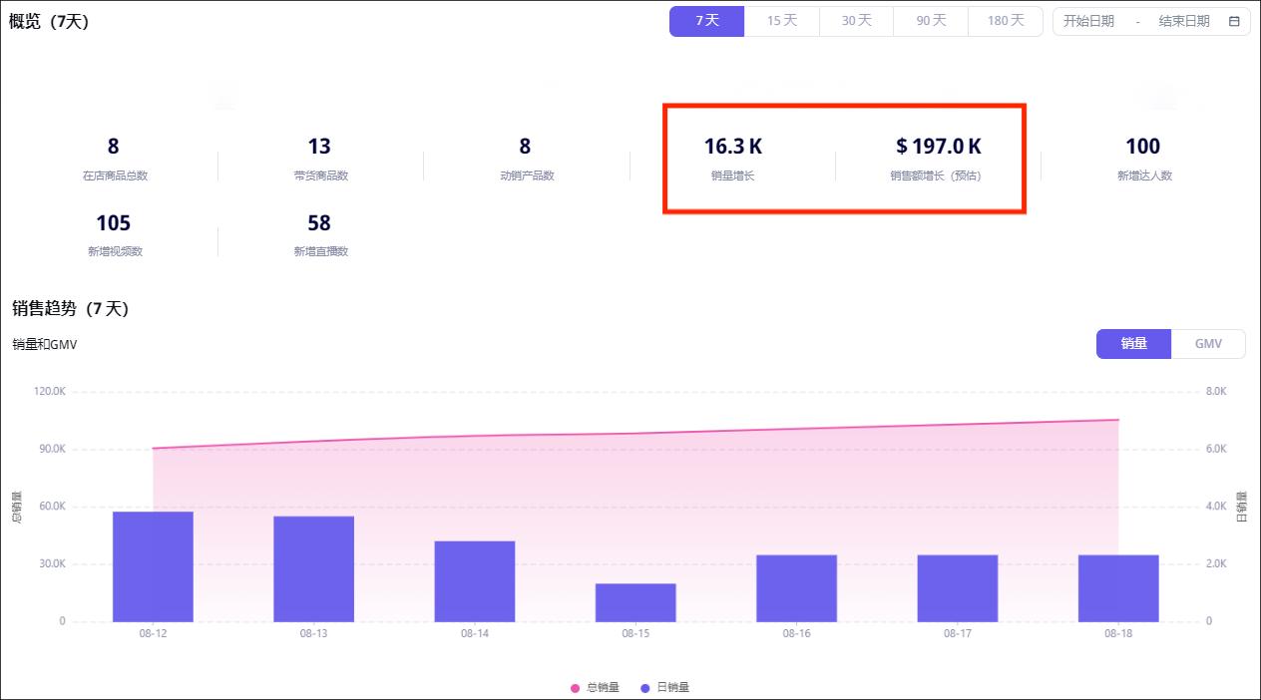This screenshot has width=1261, height=700.
Task: Switch the chart to GMV view
Action: click(1208, 344)
